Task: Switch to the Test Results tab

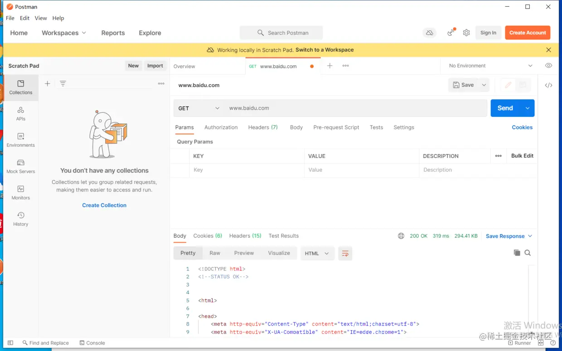Action: [284, 236]
